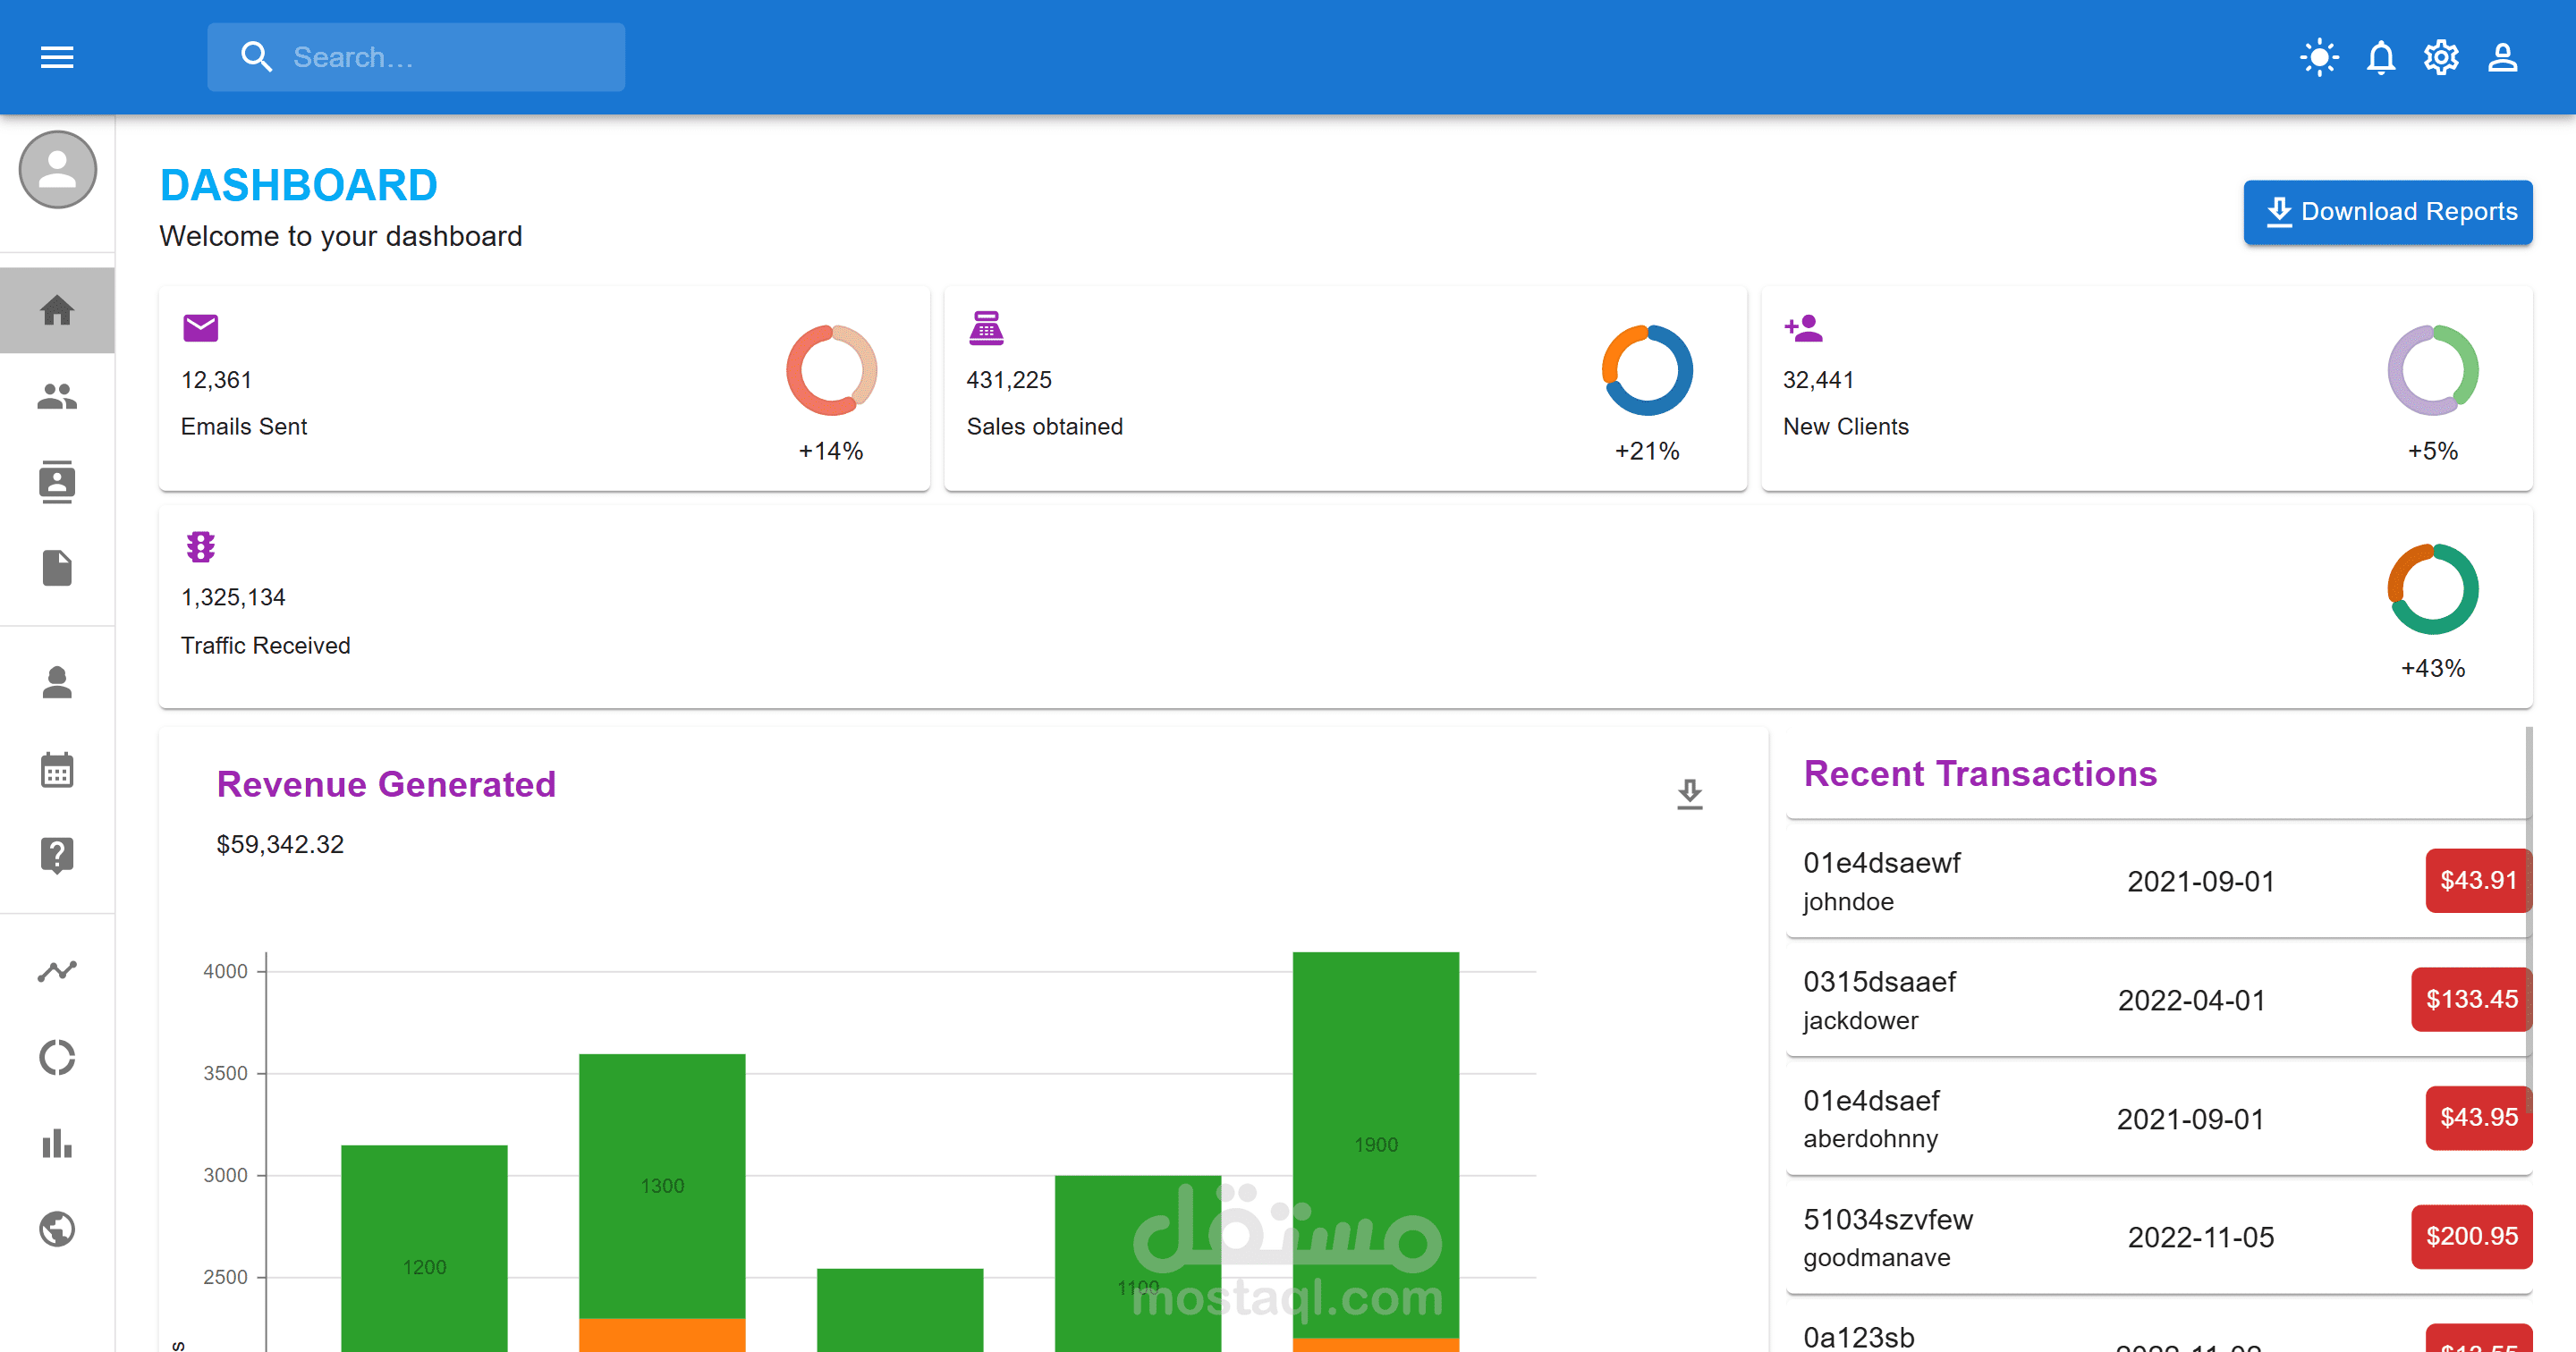Click the $200.95 transaction amount
2576x1352 pixels.
click(x=2471, y=1236)
